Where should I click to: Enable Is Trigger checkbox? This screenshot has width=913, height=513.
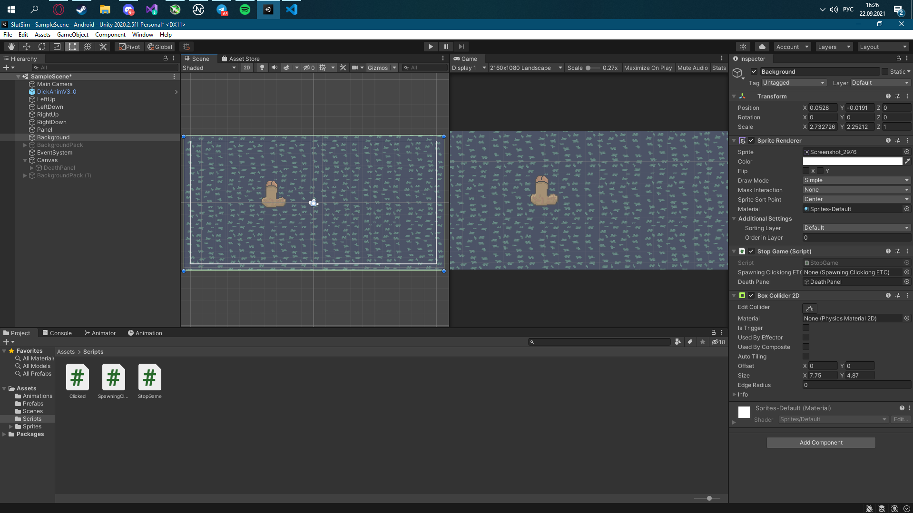pos(806,328)
